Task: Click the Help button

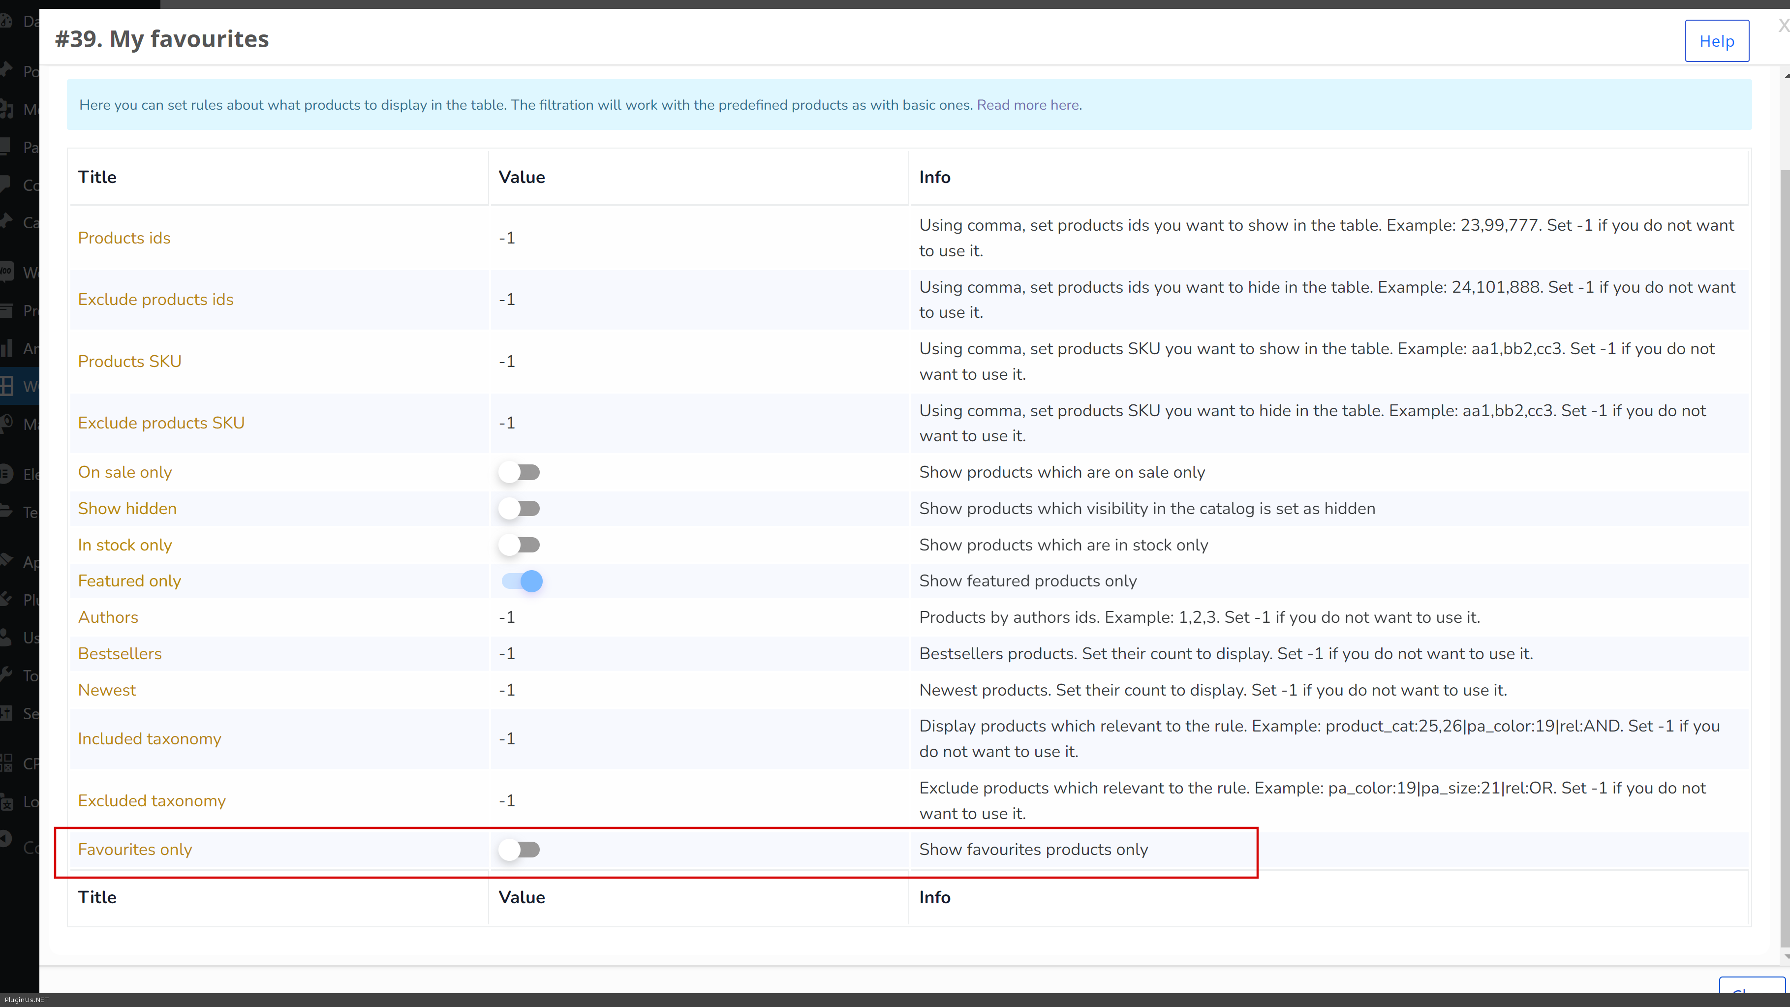Action: point(1716,41)
